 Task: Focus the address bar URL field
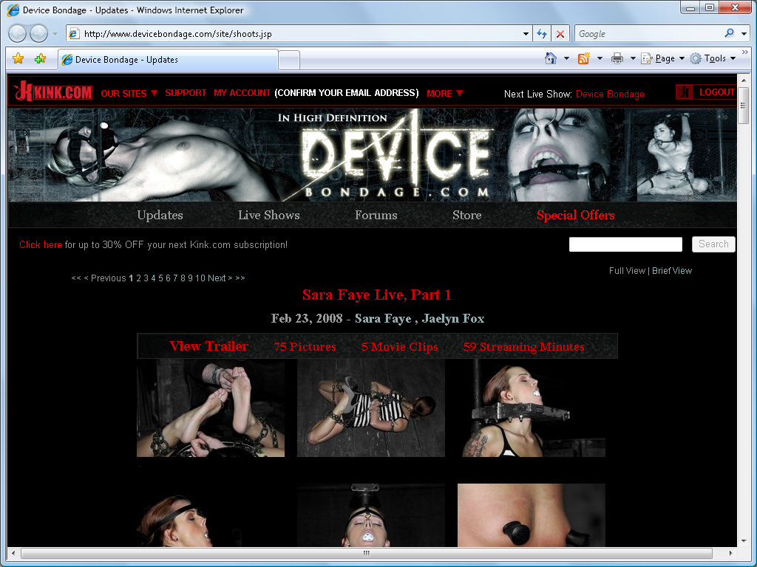click(x=299, y=34)
